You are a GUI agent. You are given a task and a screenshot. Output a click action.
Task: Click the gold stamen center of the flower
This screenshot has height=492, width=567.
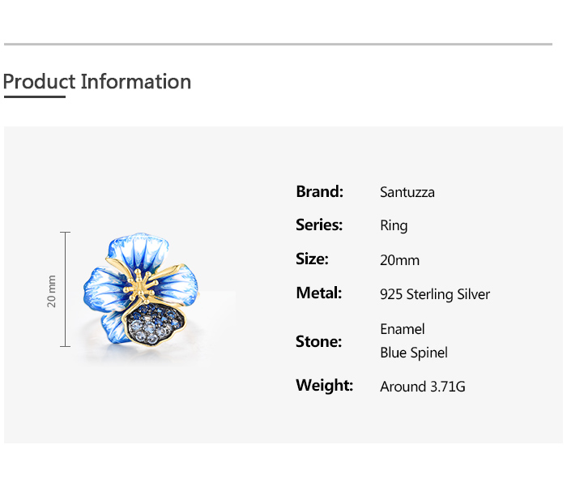click(146, 284)
